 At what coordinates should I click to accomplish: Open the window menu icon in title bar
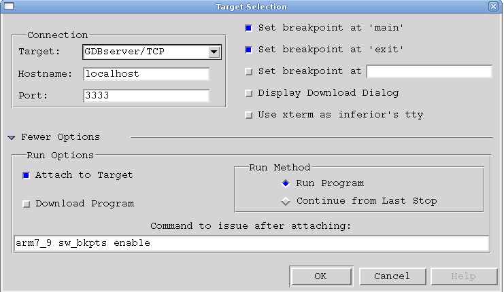click(x=8, y=6)
